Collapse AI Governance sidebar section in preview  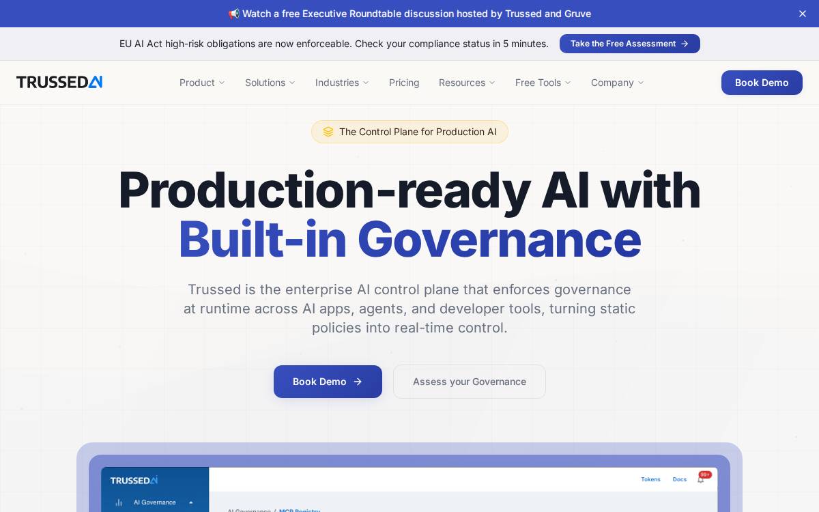point(190,502)
